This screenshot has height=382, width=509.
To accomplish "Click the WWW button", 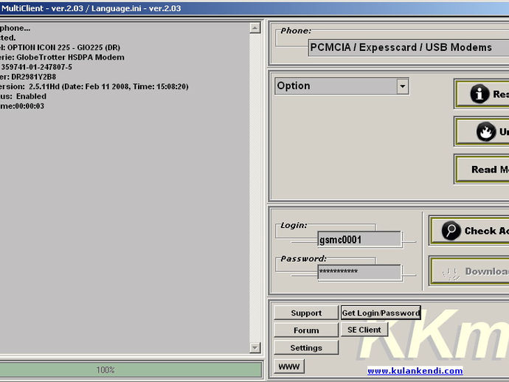I will pos(289,367).
